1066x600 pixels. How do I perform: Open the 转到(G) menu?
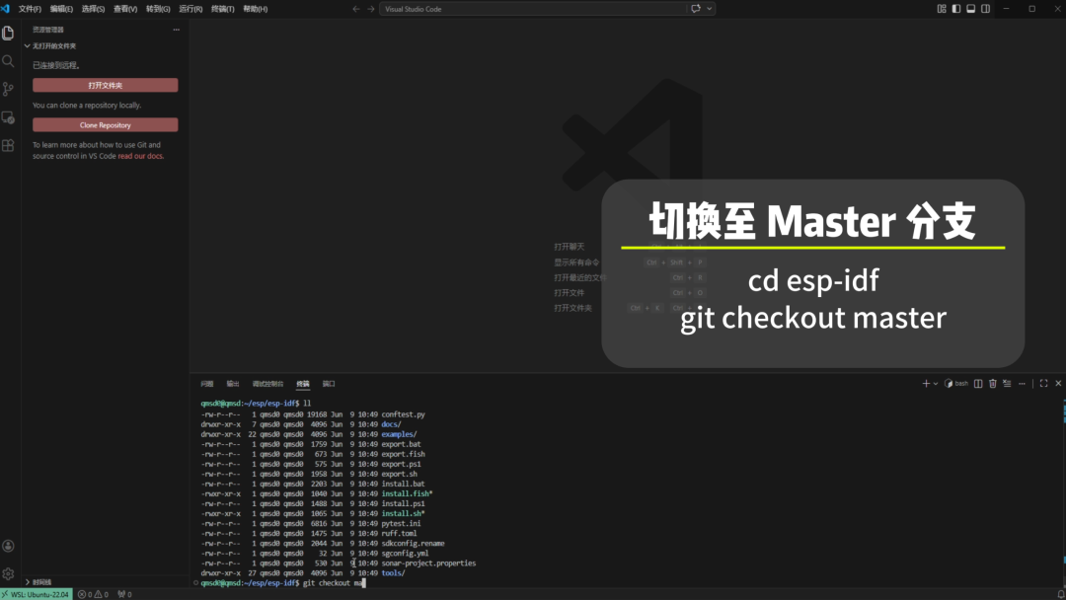[158, 9]
